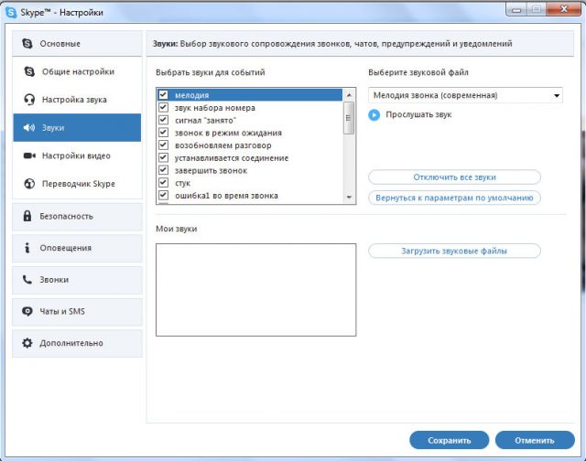
Task: Open the Мелодия звонка (современная) dropdown
Action: click(465, 95)
